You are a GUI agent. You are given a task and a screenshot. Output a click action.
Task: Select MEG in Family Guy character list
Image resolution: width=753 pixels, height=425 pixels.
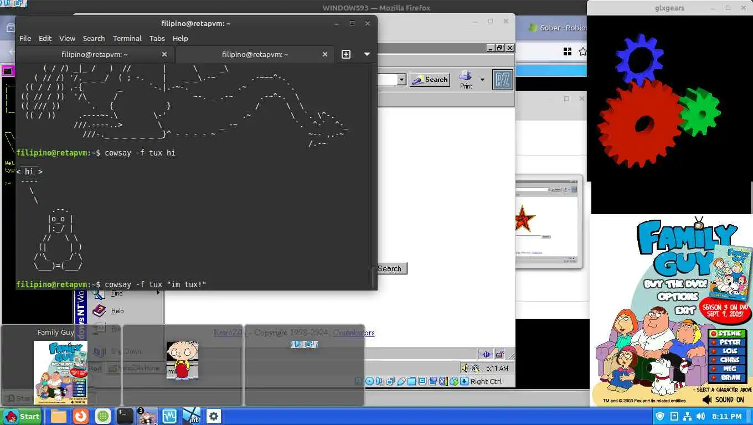pos(728,369)
